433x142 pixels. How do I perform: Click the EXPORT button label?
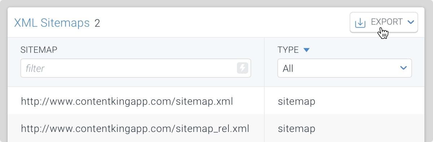pyautogui.click(x=386, y=22)
